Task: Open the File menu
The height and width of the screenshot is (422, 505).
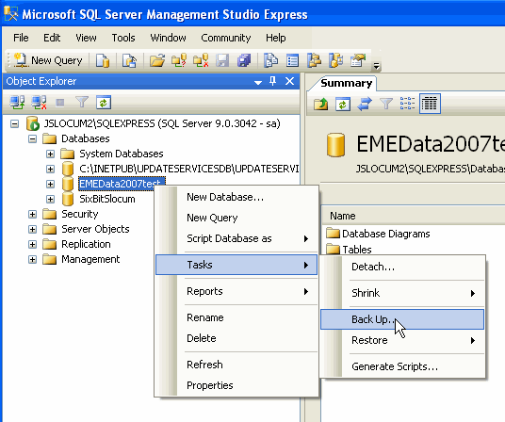Action: tap(21, 38)
